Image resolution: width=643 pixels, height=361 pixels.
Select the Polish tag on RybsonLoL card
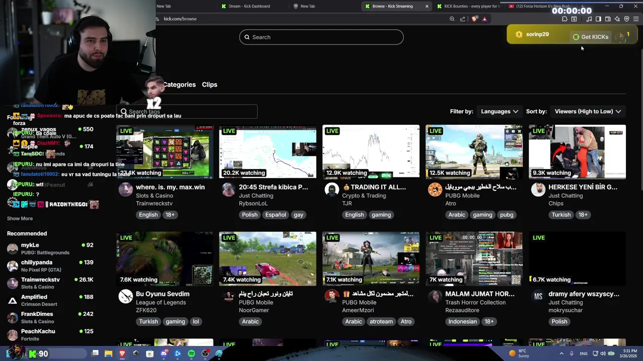[x=250, y=215]
